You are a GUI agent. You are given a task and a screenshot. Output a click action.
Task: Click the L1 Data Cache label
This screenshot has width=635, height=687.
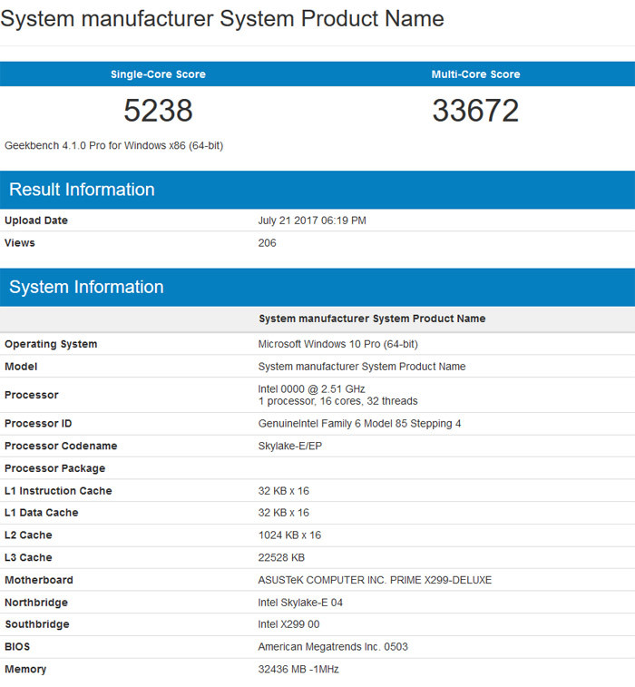click(41, 513)
